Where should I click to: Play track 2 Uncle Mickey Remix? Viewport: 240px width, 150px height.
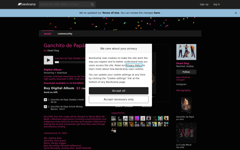click(x=45, y=107)
